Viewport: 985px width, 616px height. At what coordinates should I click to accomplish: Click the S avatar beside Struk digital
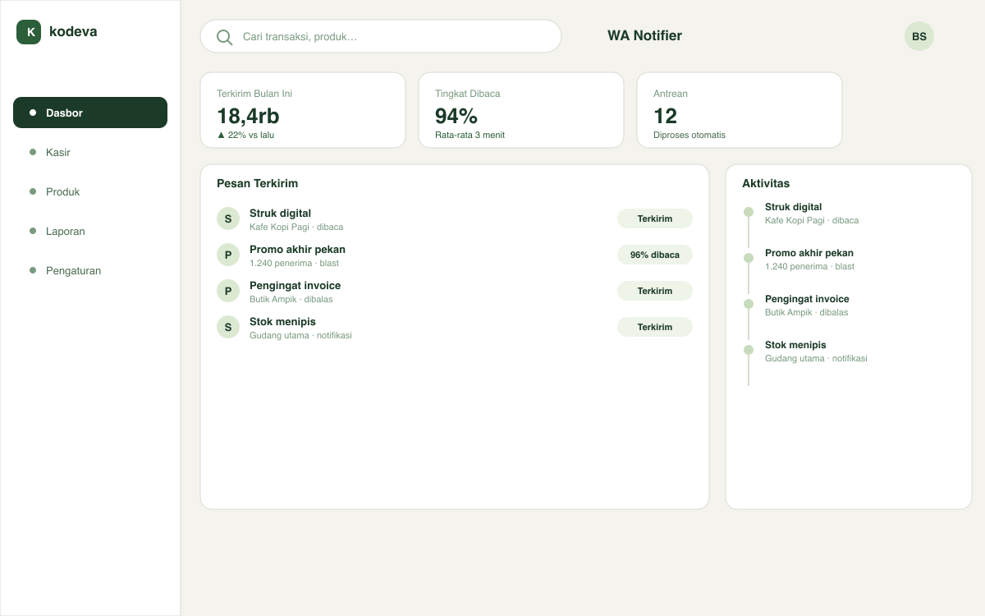coord(228,218)
